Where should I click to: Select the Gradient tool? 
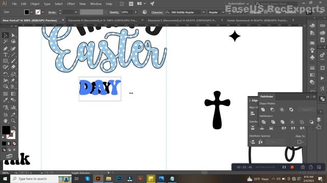click(x=13, y=94)
